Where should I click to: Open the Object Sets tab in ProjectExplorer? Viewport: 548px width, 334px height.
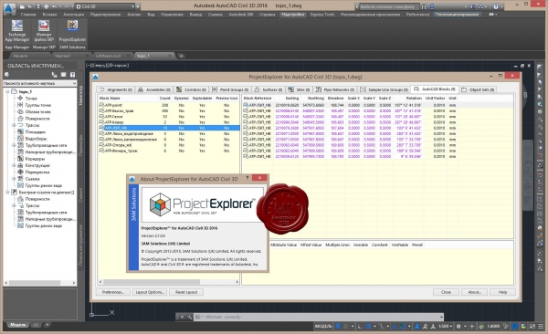[x=478, y=89]
